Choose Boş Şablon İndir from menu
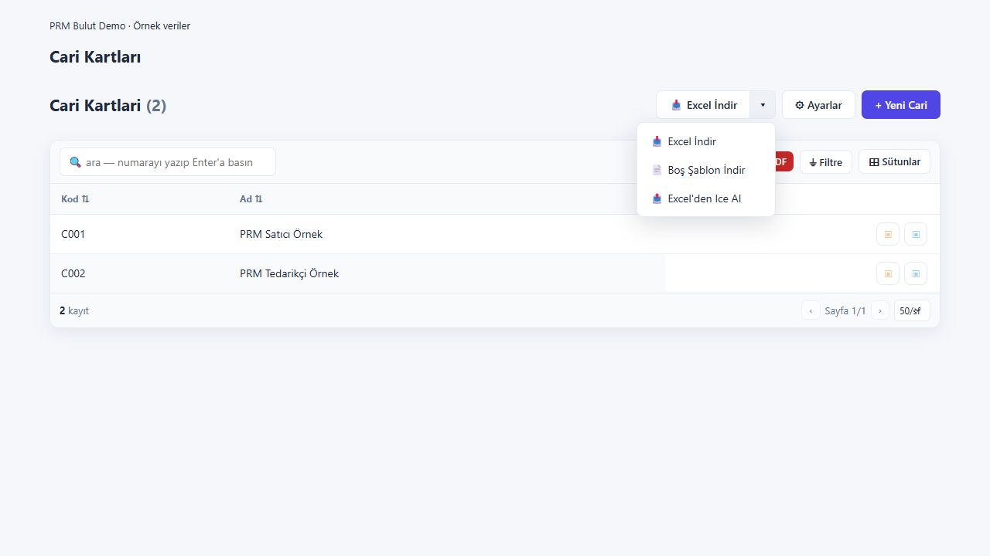This screenshot has width=990, height=556. click(x=706, y=170)
